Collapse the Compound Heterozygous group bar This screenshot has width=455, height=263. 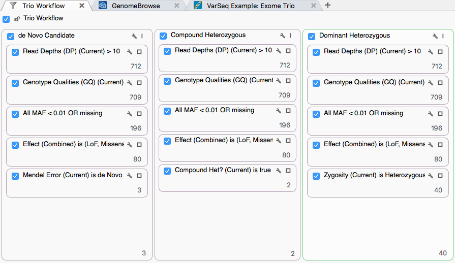click(290, 36)
